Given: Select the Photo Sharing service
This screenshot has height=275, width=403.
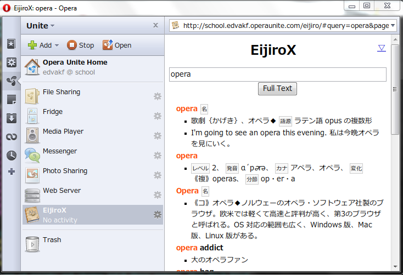Looking at the screenshot, I should 93,175.
